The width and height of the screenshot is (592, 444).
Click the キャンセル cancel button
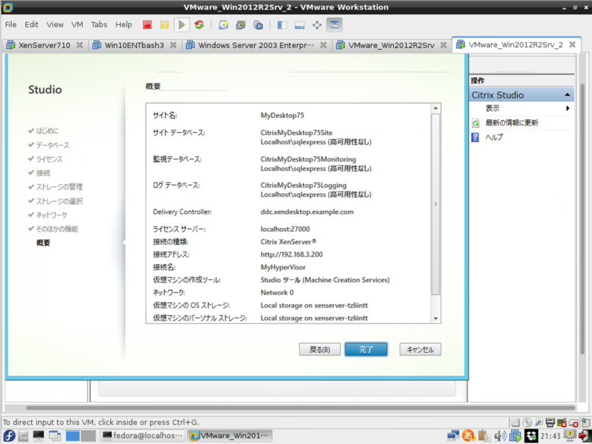point(420,349)
